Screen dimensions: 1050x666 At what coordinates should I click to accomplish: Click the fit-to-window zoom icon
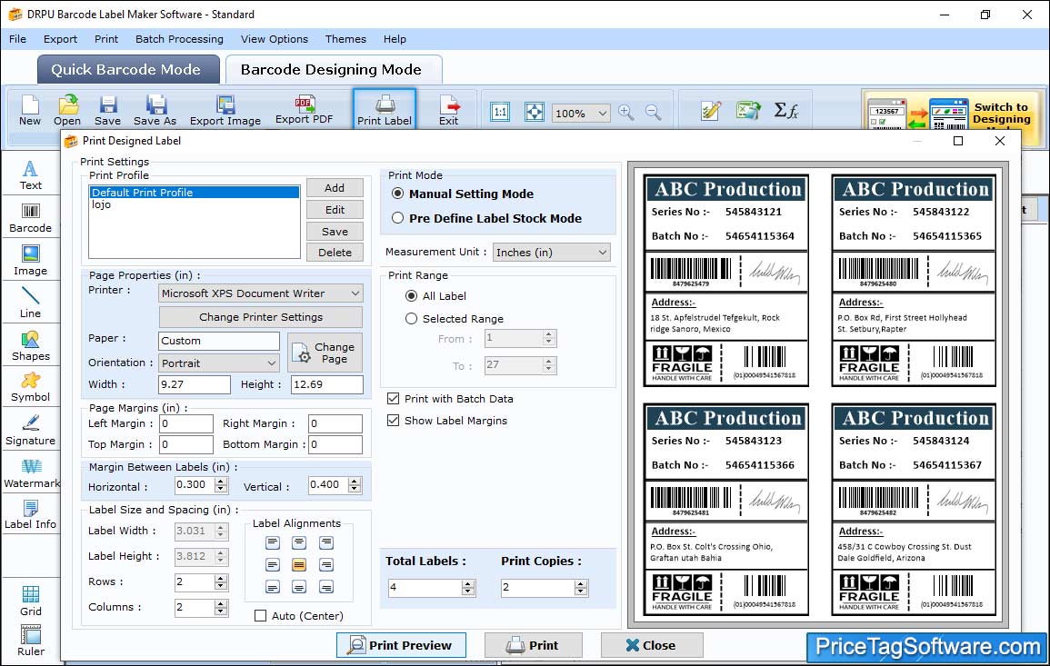(535, 112)
